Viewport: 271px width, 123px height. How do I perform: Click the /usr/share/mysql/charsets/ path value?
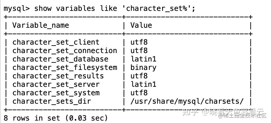(187, 102)
